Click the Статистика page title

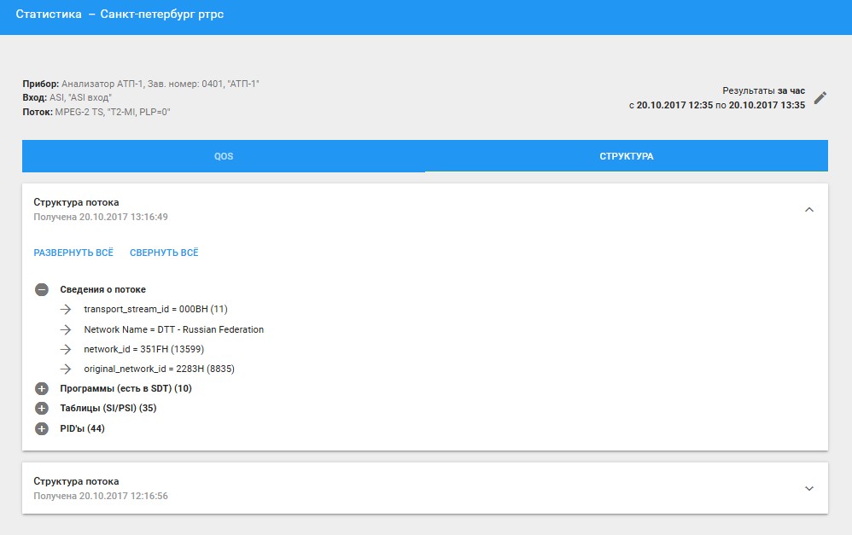point(120,15)
